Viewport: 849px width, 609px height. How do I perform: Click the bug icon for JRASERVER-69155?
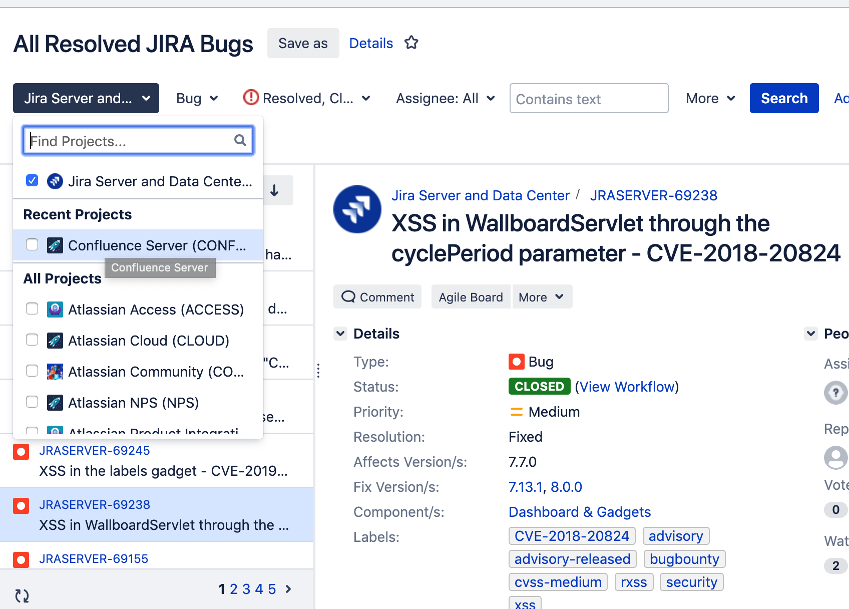click(x=21, y=559)
